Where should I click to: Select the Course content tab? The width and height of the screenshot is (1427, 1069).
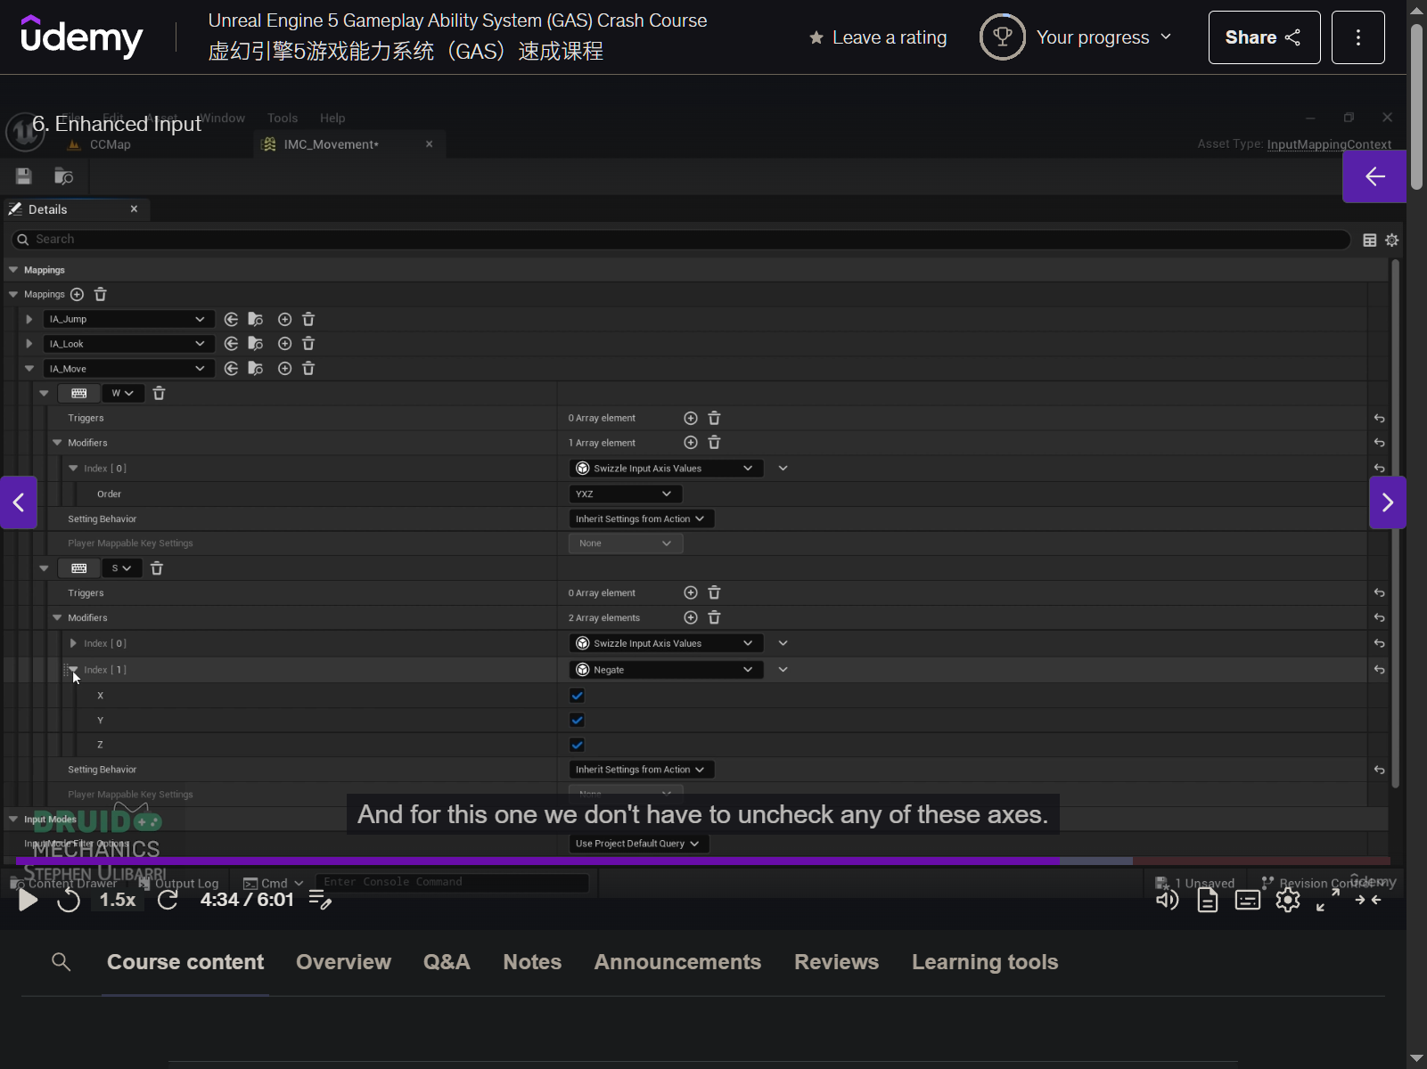(185, 962)
